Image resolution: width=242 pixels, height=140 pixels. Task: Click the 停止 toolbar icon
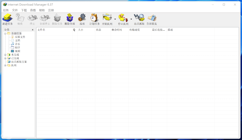32,19
